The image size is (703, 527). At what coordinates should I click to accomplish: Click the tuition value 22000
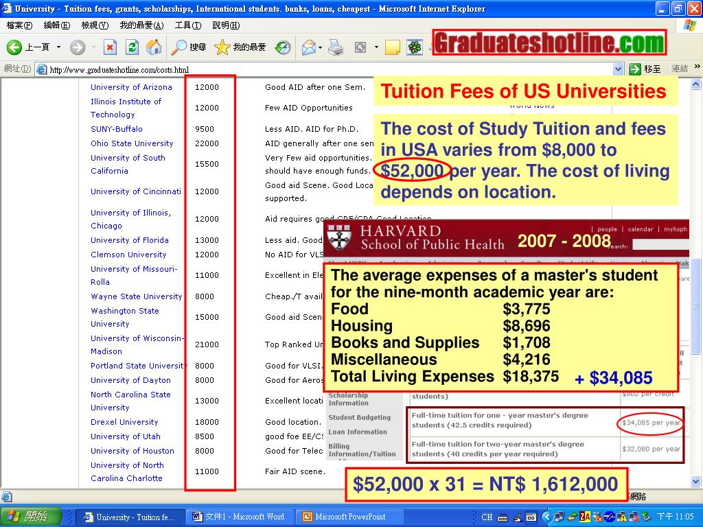click(207, 143)
